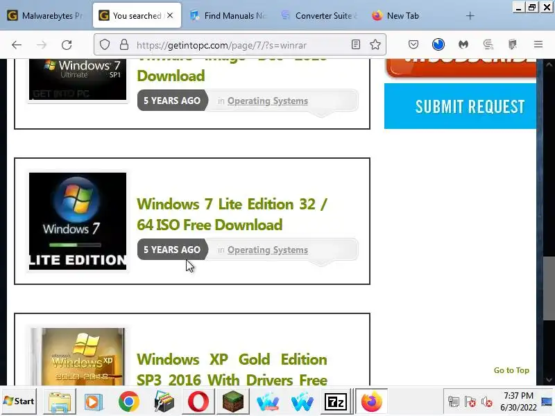Viewport: 555px width, 416px height.
Task: Click the orange Subscribe button
Action: (x=461, y=68)
